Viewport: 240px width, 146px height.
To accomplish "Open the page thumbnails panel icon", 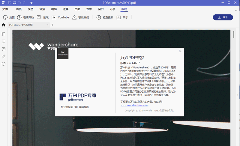I will click(4, 34).
